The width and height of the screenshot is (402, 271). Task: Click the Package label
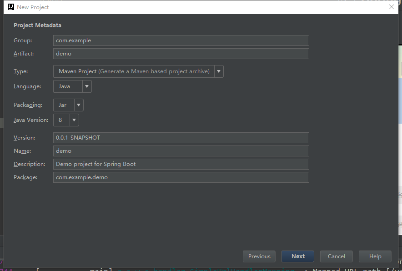pos(25,177)
